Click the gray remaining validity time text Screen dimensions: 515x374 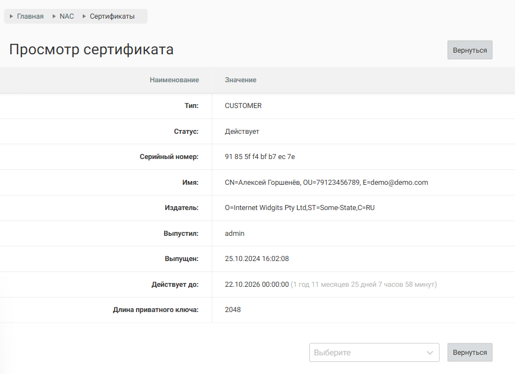click(x=364, y=285)
